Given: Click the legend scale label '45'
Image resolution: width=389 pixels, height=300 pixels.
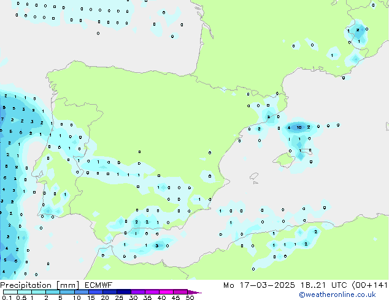Looking at the screenshot, I should coord(175,298).
